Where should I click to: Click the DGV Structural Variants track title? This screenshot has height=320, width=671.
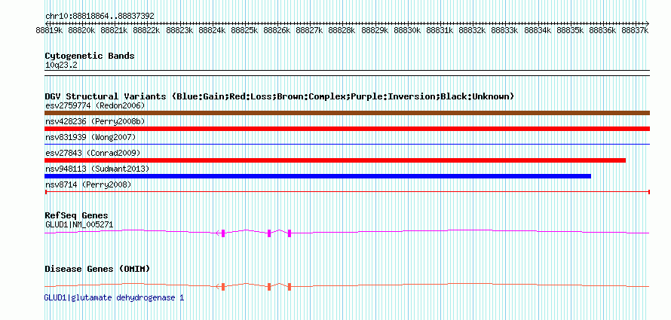click(x=280, y=96)
